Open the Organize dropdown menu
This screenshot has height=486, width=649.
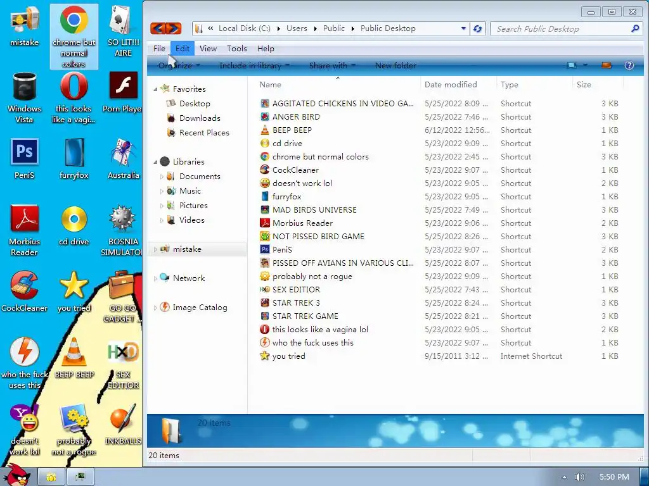point(179,65)
